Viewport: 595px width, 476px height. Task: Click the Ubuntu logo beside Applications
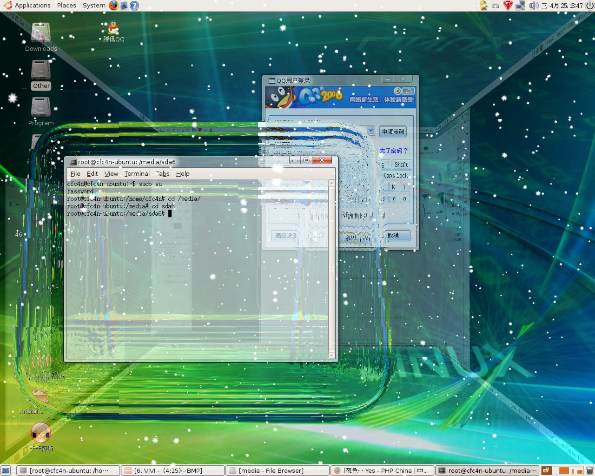(x=8, y=6)
